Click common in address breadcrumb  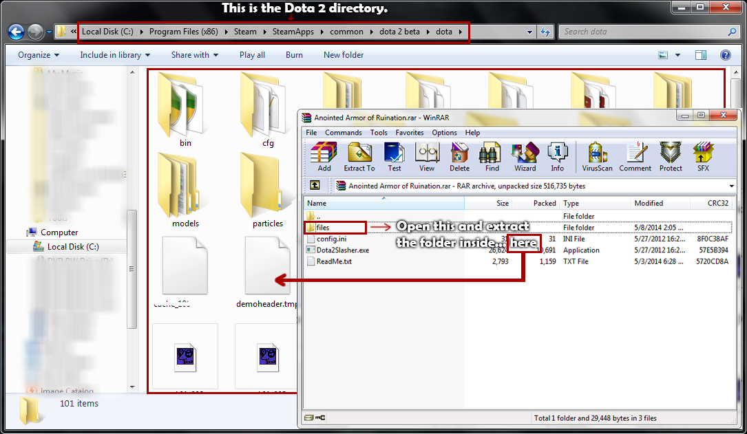pyautogui.click(x=346, y=32)
